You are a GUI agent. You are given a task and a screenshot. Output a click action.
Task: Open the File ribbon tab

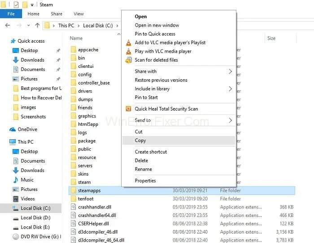click(x=11, y=14)
